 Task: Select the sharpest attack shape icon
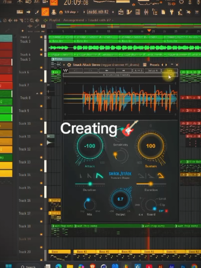point(81,176)
